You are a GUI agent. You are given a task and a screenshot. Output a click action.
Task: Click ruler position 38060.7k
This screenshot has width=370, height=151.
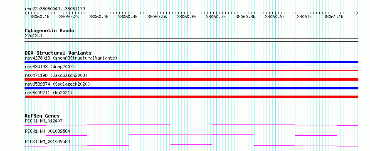pyautogui.click(x=216, y=17)
